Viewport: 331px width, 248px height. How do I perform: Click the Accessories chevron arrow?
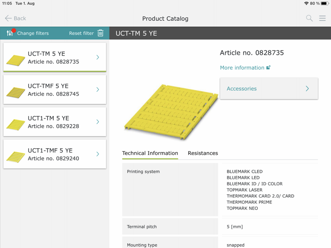[x=307, y=89]
